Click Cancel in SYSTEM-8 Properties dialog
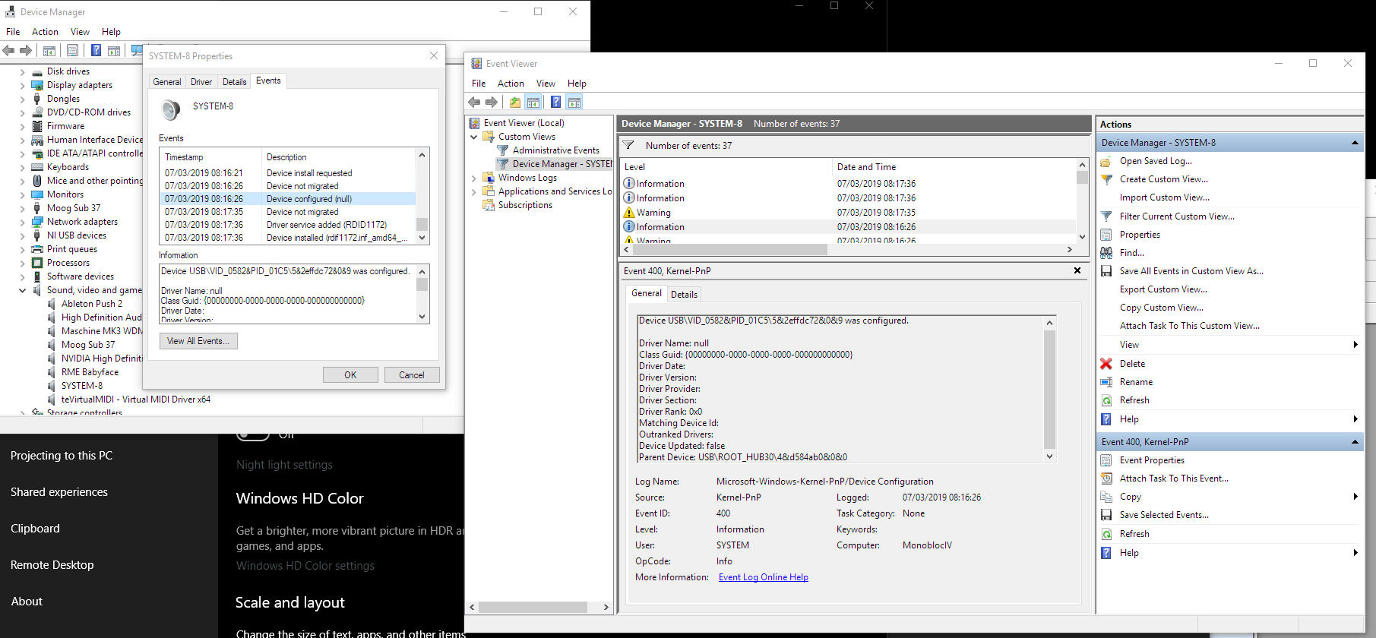 (x=412, y=375)
